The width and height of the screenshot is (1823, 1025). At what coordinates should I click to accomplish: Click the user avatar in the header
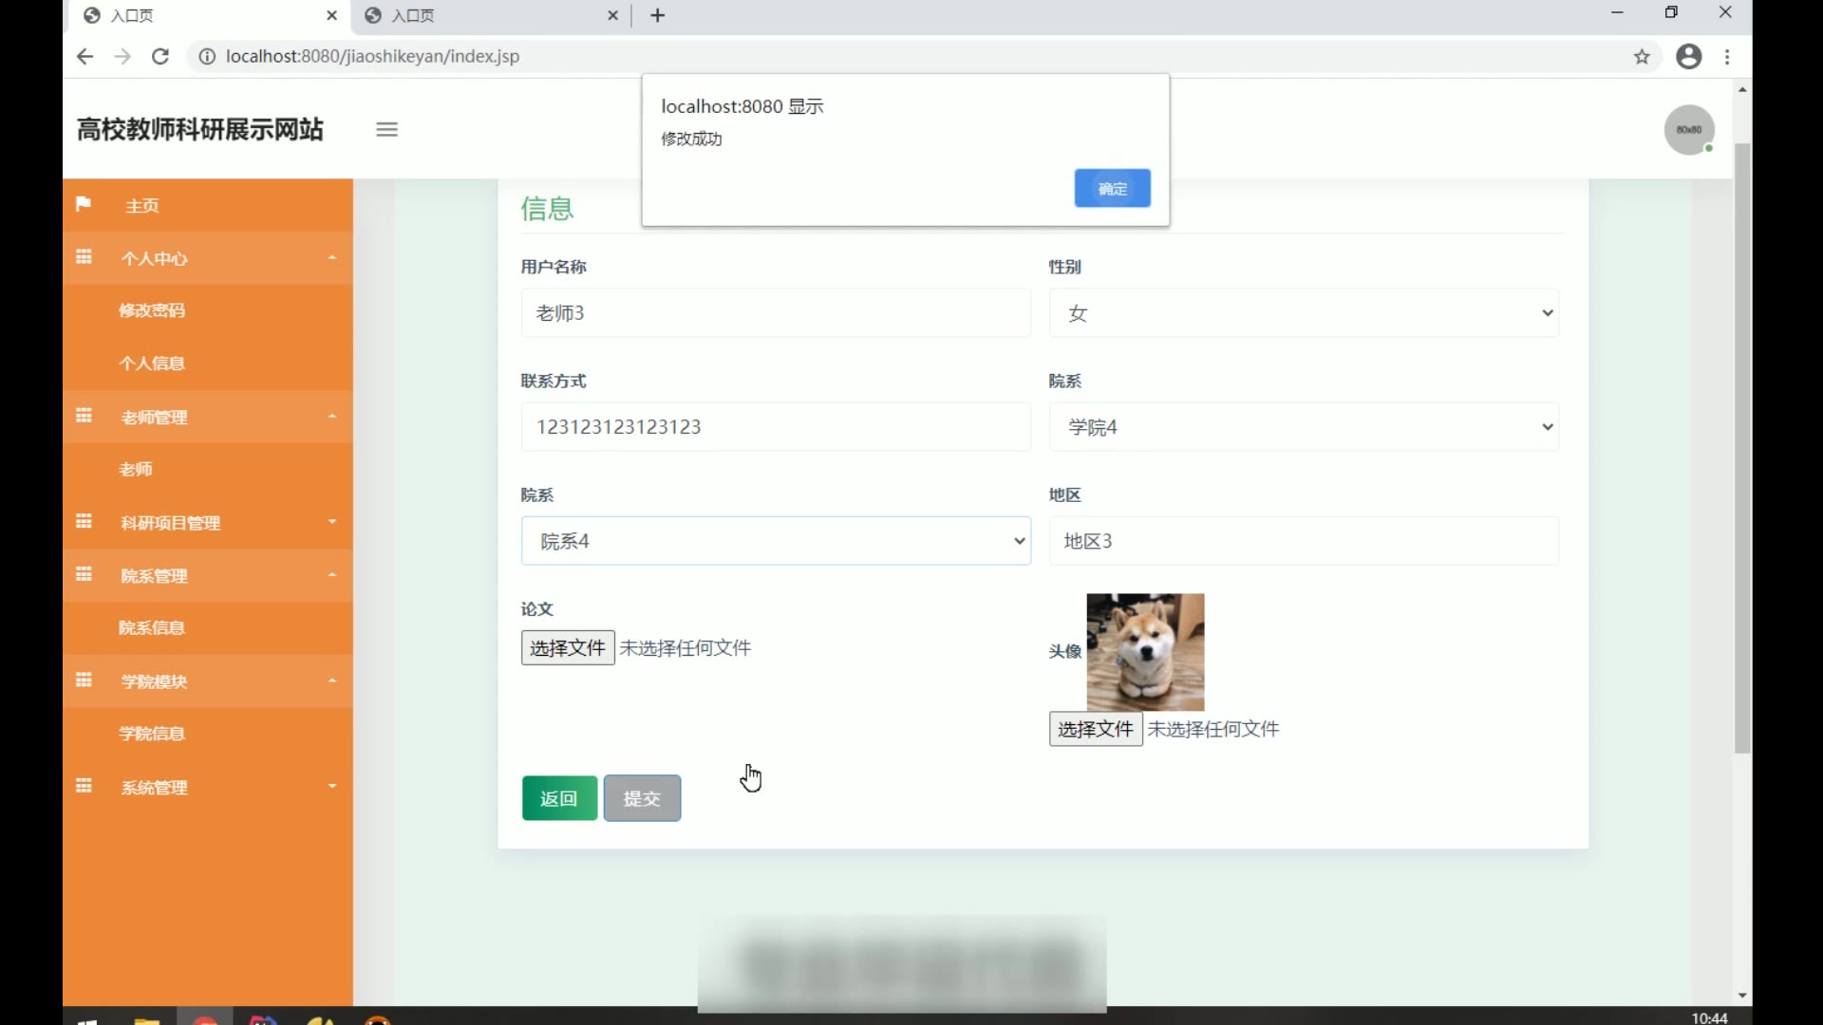pyautogui.click(x=1688, y=130)
